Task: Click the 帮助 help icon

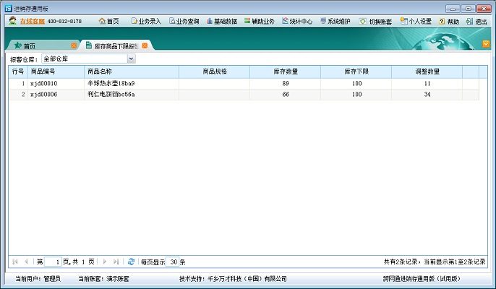Action: click(x=448, y=22)
